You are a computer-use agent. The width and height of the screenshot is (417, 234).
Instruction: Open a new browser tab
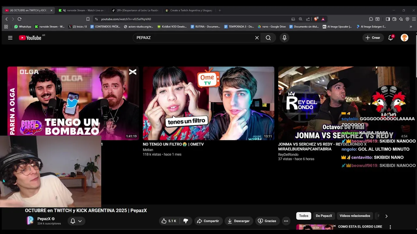click(220, 10)
